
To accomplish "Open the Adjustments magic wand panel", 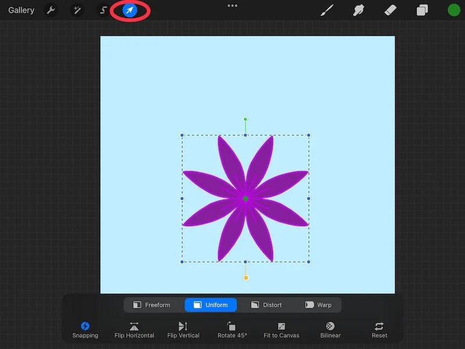I will [77, 10].
